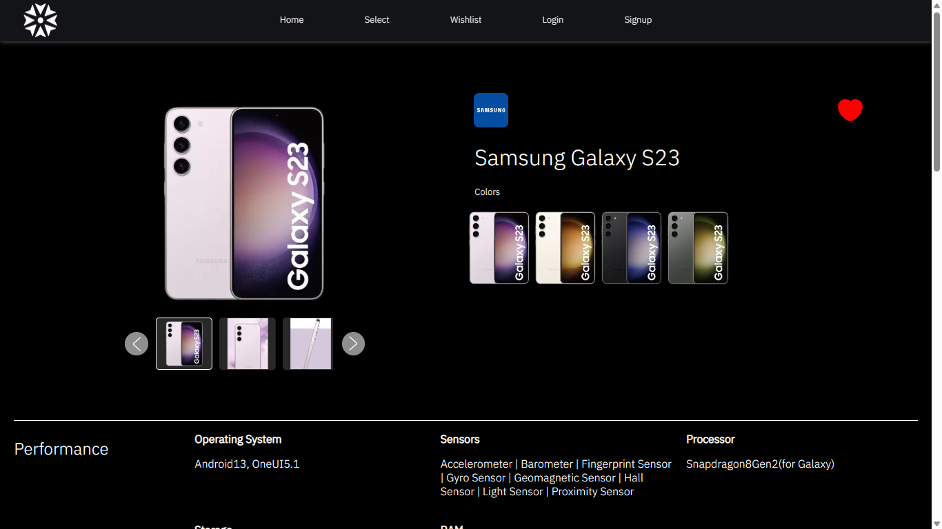Select the cream Galaxy S23 color option
This screenshot has height=529, width=942.
pos(565,248)
